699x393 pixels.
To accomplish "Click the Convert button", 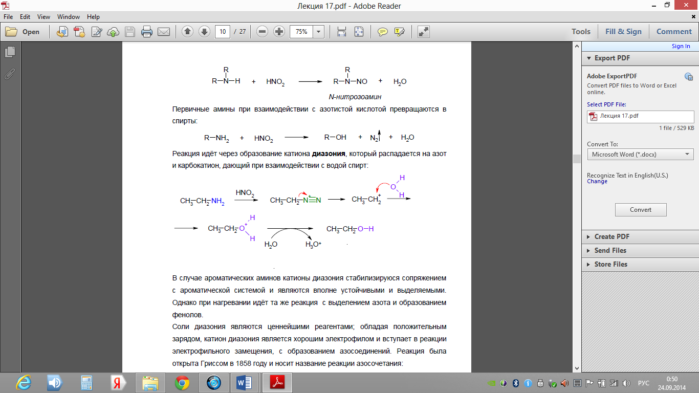I will coord(641,210).
